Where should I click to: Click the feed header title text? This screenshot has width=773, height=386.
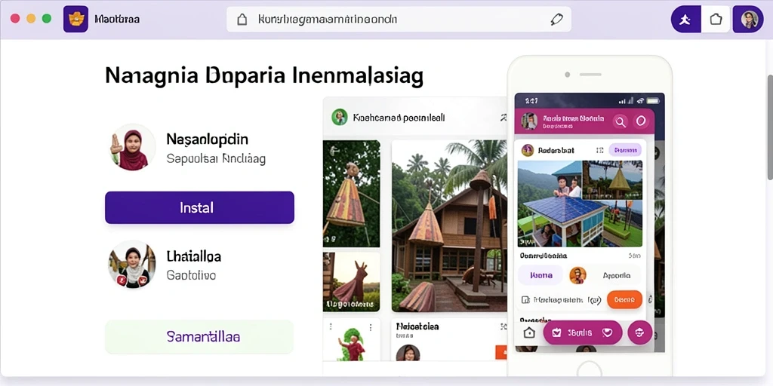[399, 118]
